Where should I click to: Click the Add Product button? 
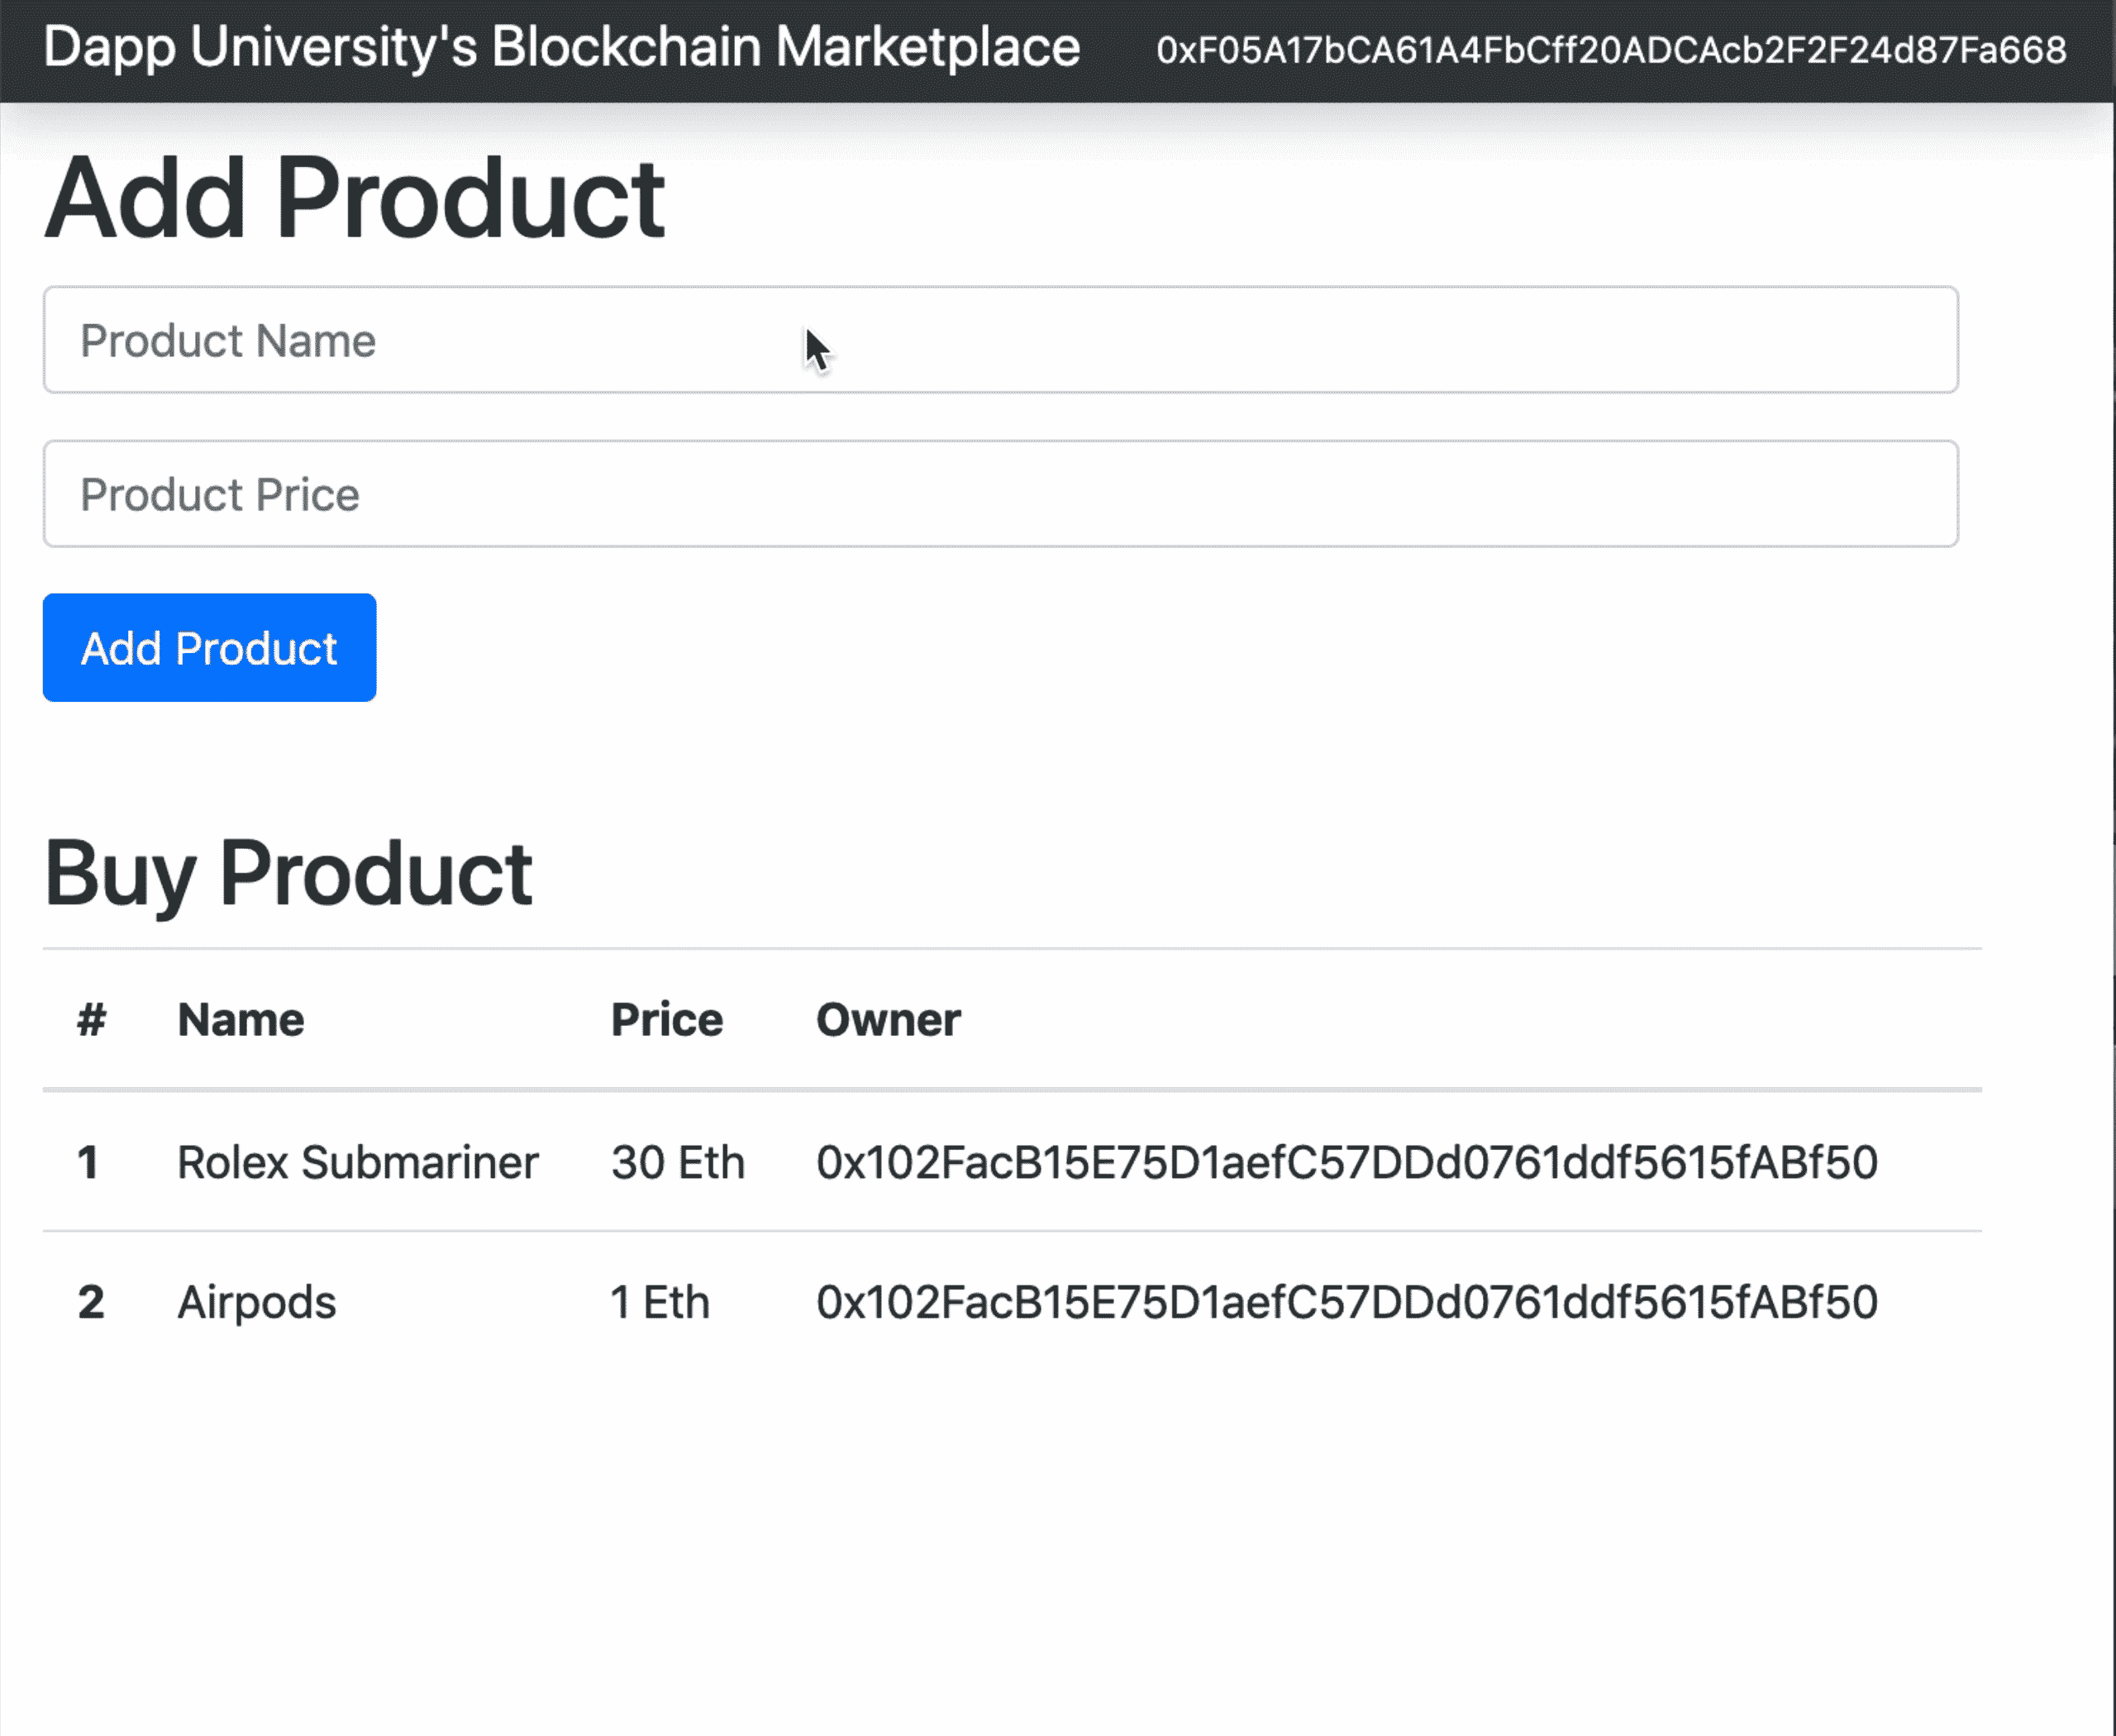(209, 646)
